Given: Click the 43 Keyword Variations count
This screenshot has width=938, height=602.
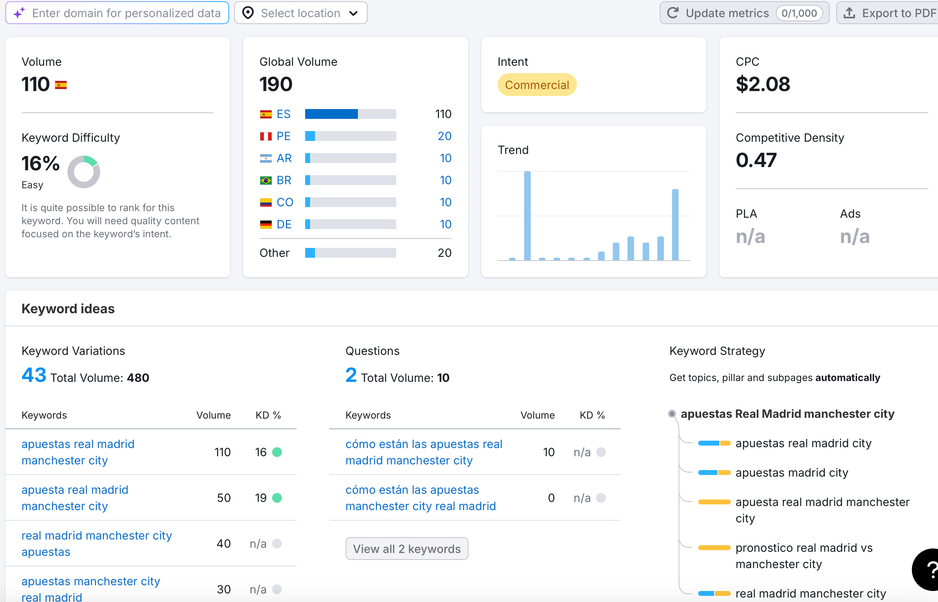Looking at the screenshot, I should click(34, 375).
